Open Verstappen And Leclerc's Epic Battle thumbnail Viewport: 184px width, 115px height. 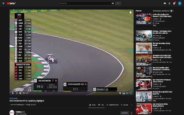coord(144,60)
